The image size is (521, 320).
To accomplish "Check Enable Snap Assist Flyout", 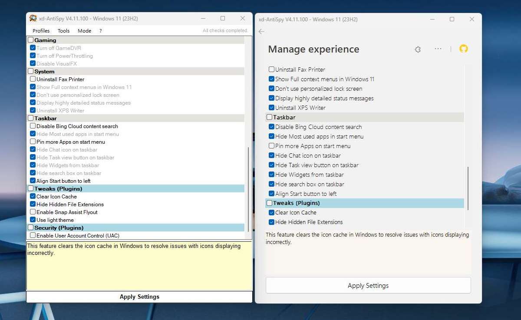I will (x=33, y=212).
